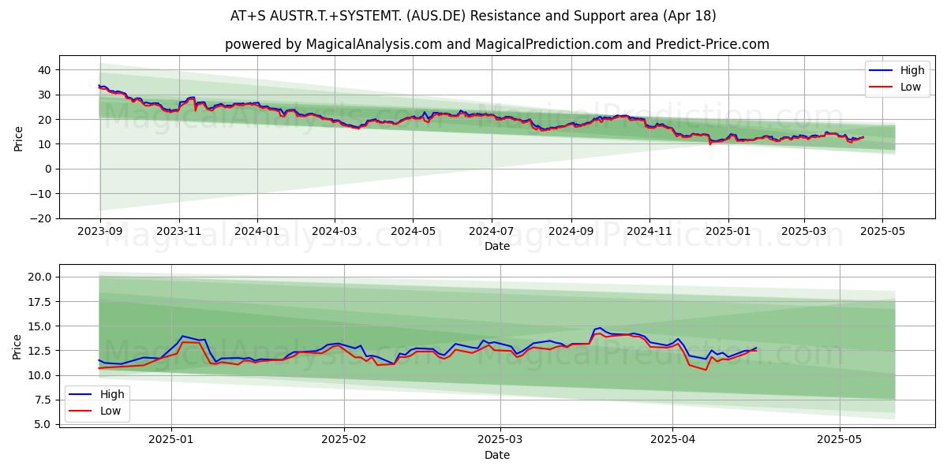Click the '2024-01' date tick label
The width and height of the screenshot is (947, 473).
257,232
